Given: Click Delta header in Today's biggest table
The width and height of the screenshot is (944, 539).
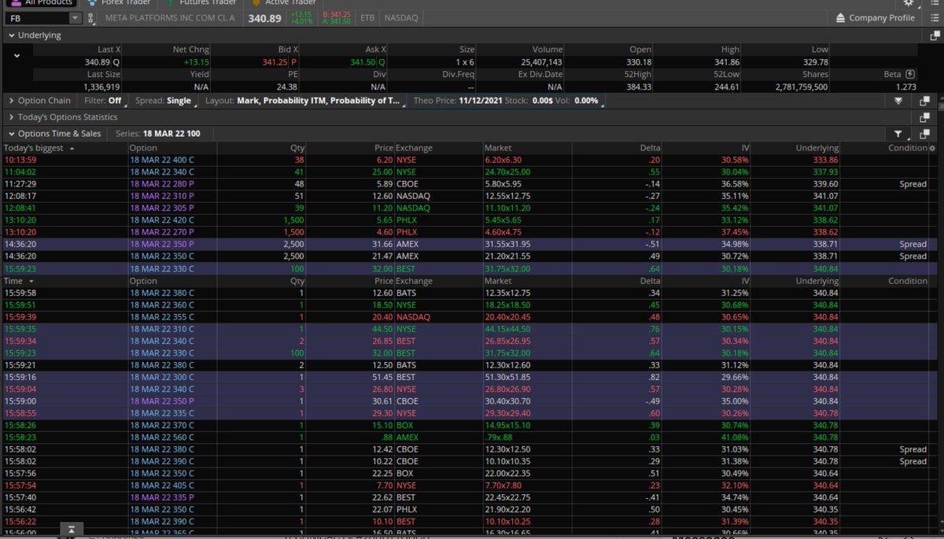Looking at the screenshot, I should point(650,148).
